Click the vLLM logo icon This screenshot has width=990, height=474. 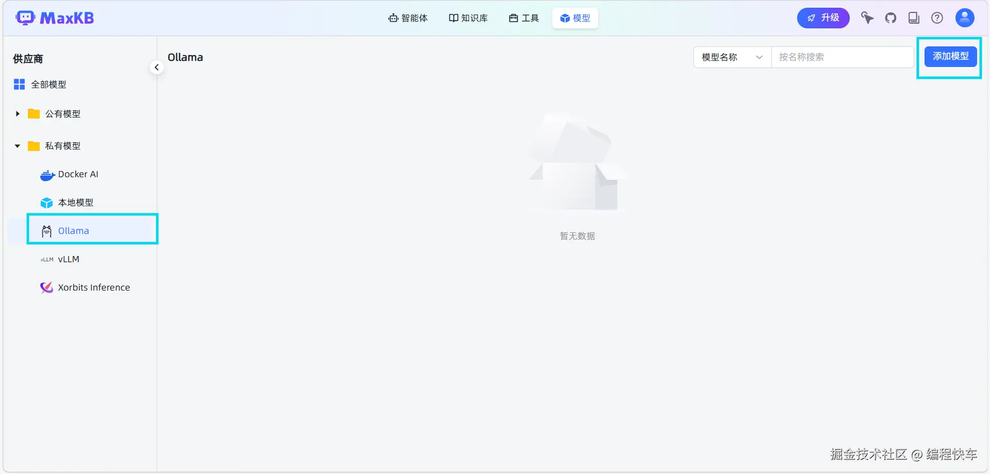tap(47, 260)
